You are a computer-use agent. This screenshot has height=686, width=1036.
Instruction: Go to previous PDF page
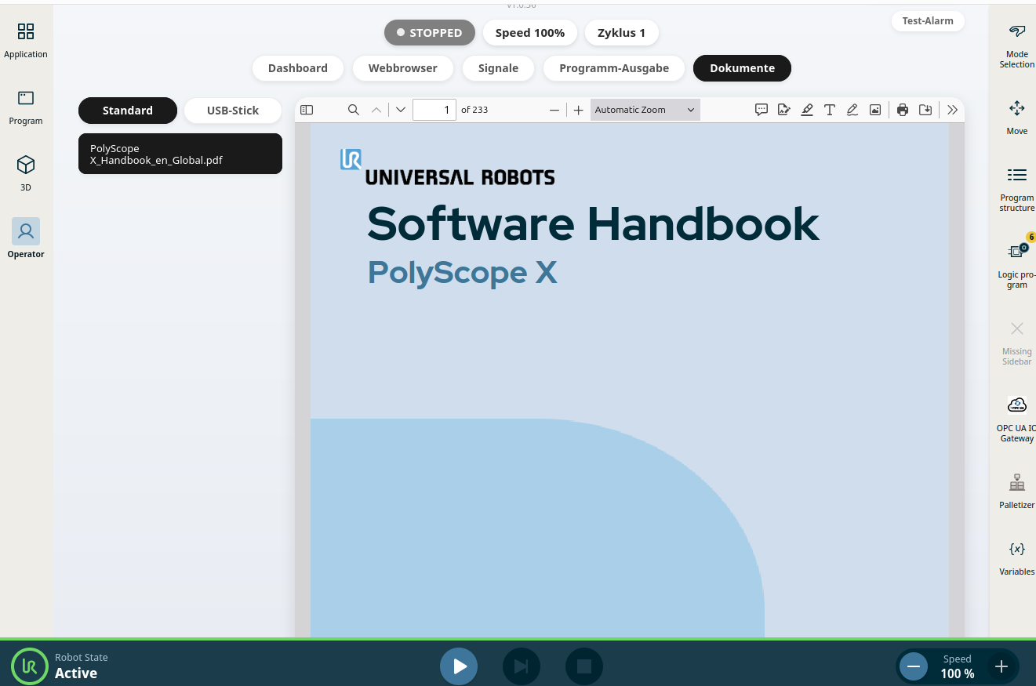pos(376,110)
